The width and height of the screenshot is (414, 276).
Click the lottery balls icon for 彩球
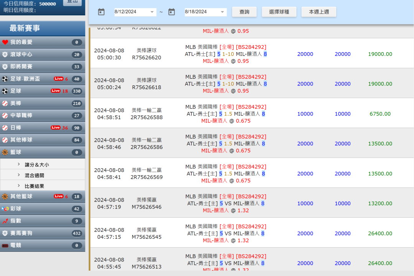tap(5, 209)
